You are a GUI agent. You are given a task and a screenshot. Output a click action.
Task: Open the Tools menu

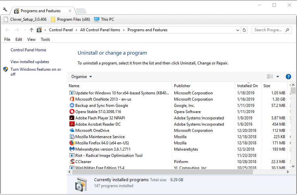click(x=45, y=39)
